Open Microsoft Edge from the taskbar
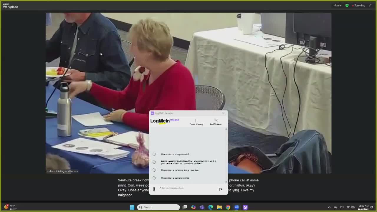 click(211, 207)
